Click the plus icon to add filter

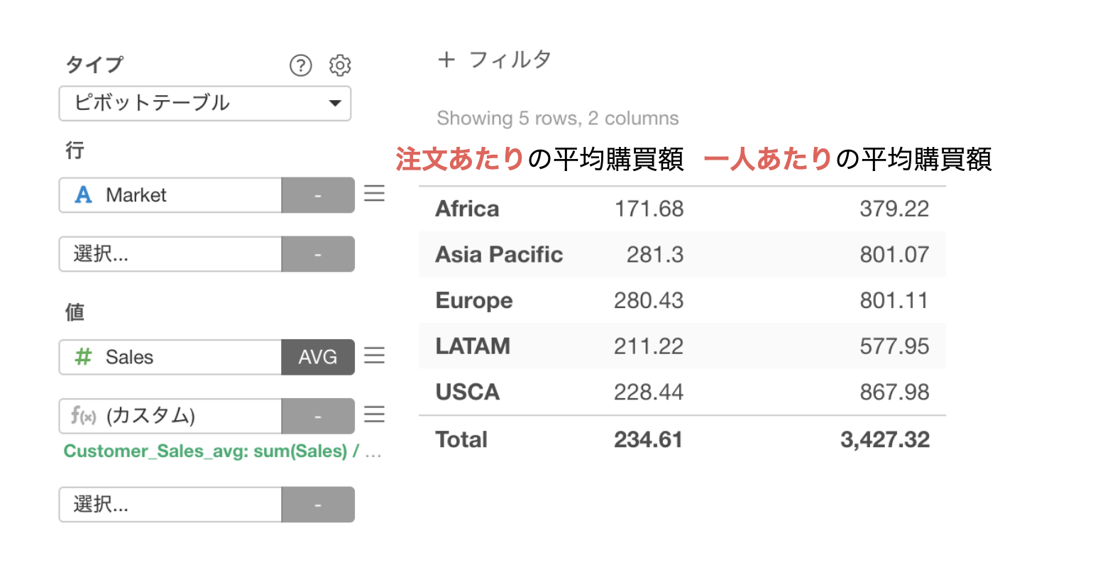[446, 60]
